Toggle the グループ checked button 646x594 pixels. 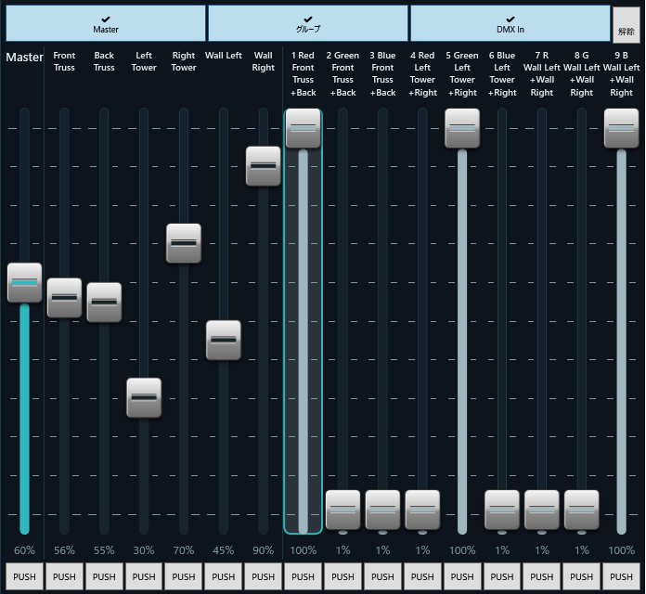[x=308, y=23]
